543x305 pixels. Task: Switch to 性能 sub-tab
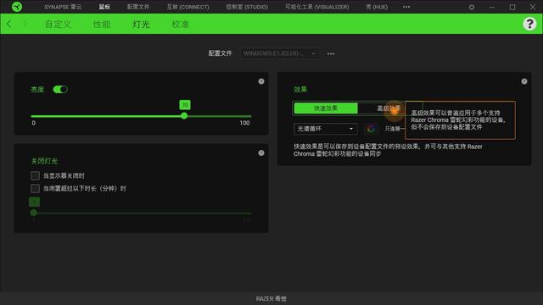[102, 25]
